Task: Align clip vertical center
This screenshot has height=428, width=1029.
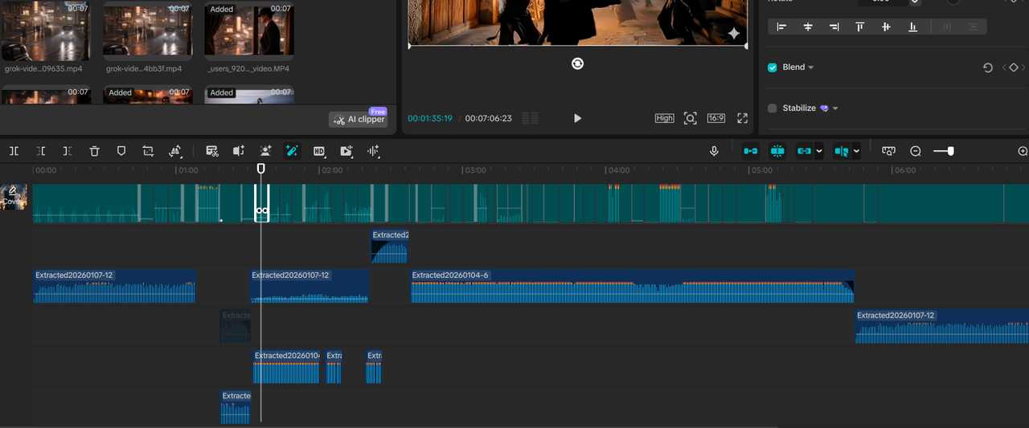Action: [886, 27]
